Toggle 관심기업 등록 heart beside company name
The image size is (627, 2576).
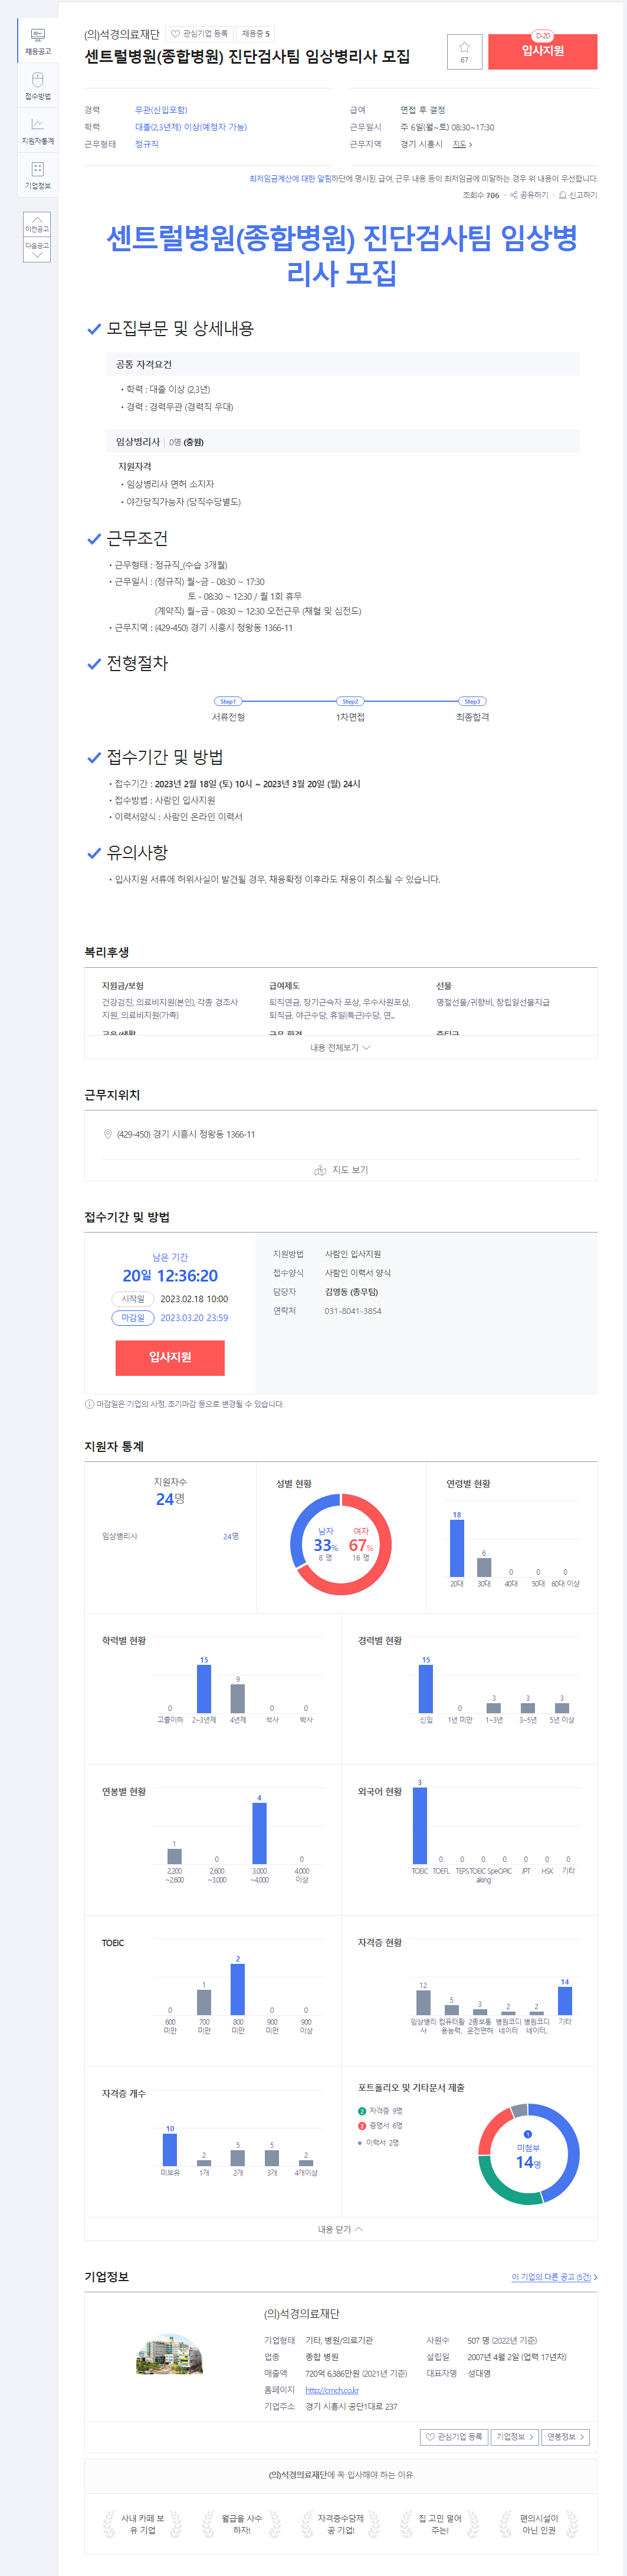tap(199, 34)
